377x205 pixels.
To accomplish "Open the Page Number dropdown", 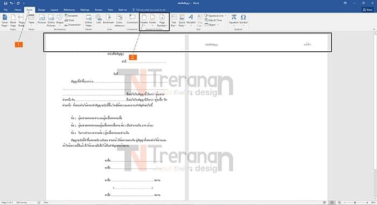I will 162,20.
